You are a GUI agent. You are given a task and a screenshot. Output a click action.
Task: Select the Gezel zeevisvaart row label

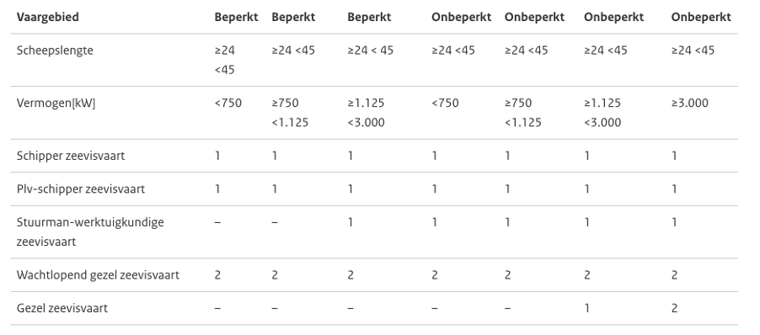click(62, 308)
